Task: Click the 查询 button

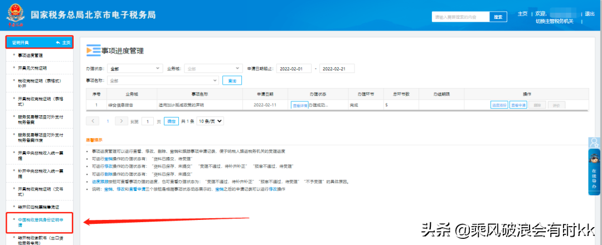Action: coord(232,81)
